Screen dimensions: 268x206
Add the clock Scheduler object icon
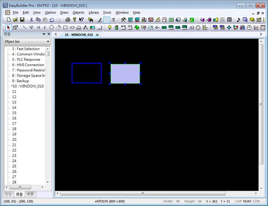click(x=198, y=27)
